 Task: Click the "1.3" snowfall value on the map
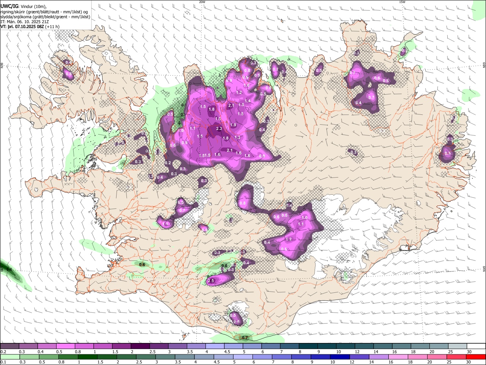tap(237, 138)
